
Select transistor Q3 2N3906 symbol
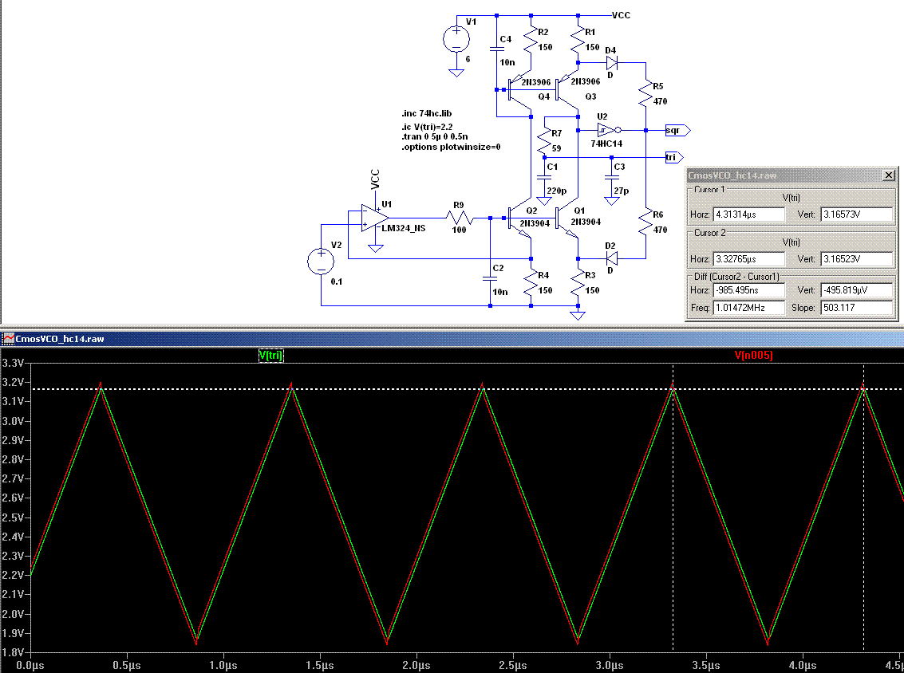tap(566, 89)
